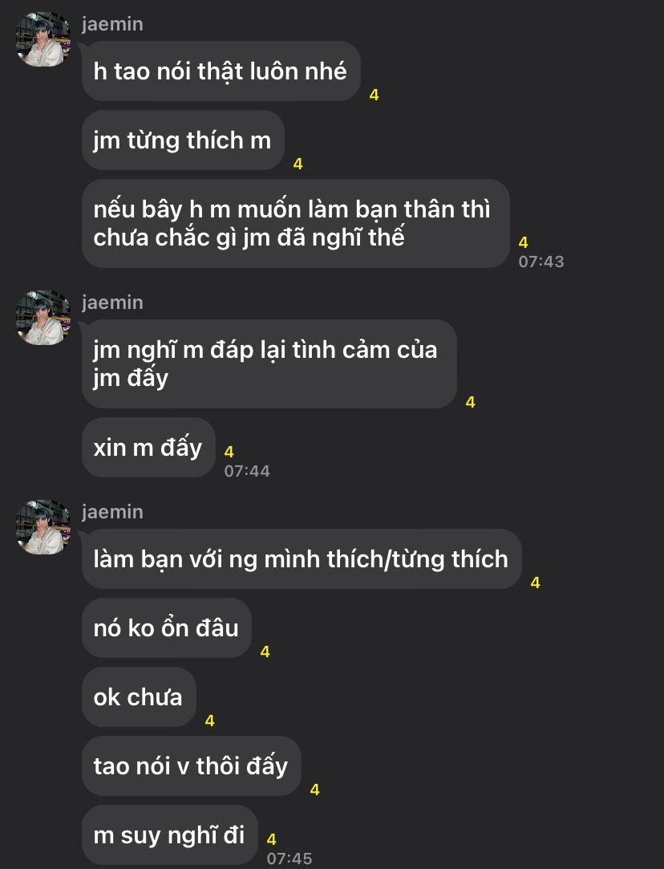
Task: Tap jaemin's avatar beside the first message group
Action: (x=43, y=39)
